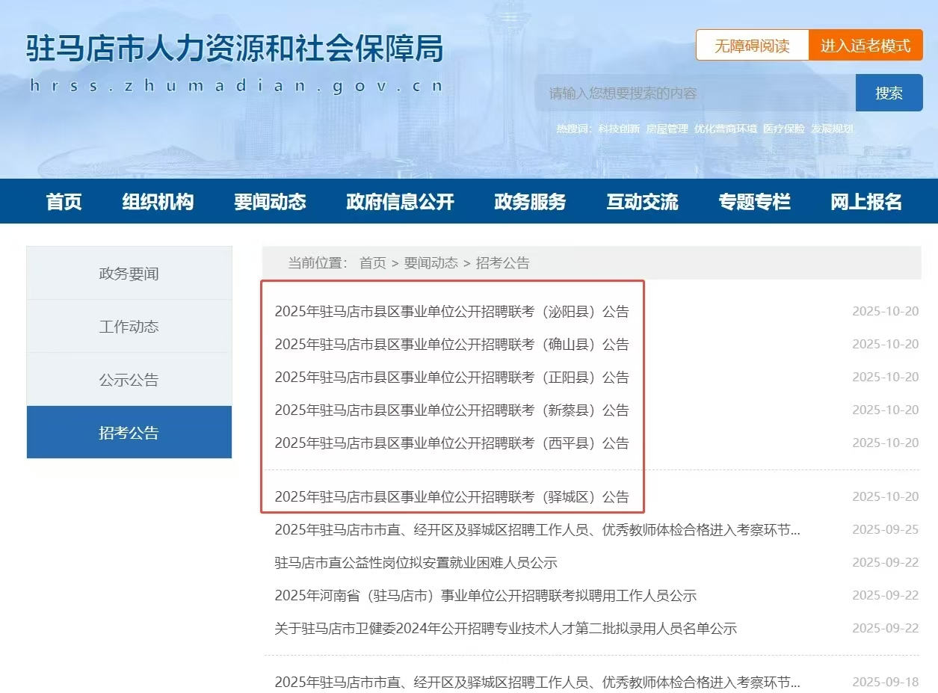Screen dimensions: 938x693
Task: Open the 组织机构 menu item
Action: coord(158,201)
